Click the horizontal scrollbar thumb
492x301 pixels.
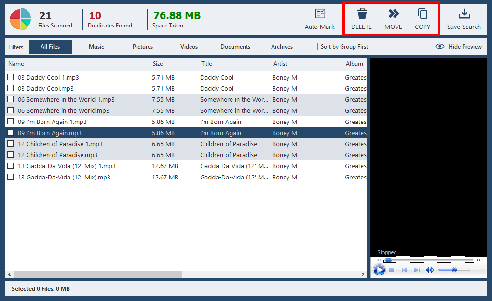pos(98,274)
